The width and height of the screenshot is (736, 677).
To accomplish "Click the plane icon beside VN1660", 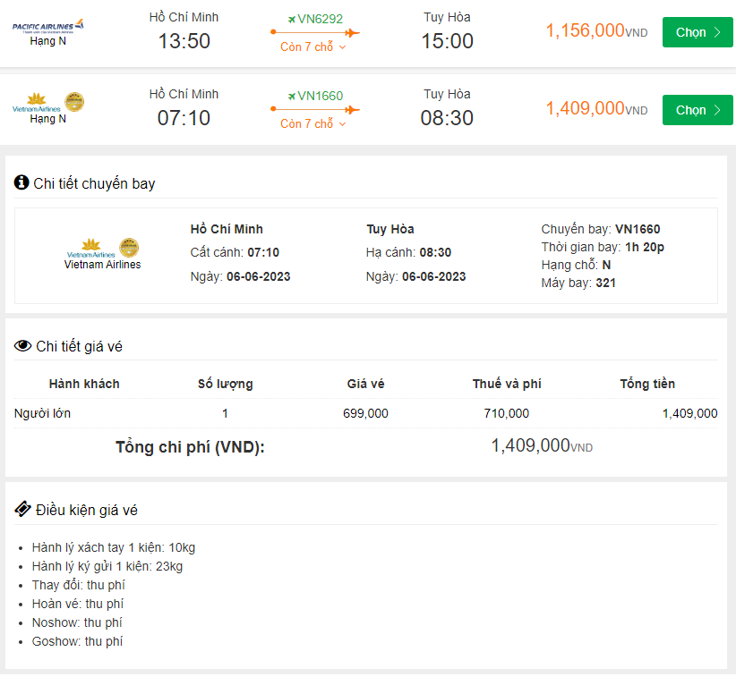I will click(x=292, y=96).
